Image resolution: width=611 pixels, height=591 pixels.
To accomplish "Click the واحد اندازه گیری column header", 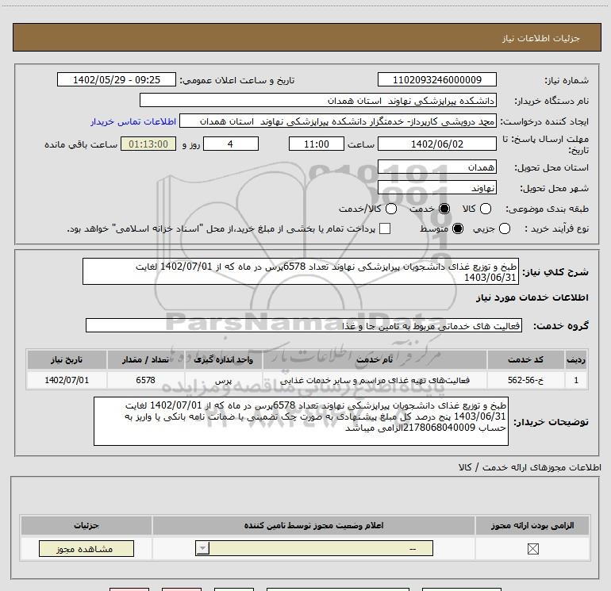I will pos(224,359).
